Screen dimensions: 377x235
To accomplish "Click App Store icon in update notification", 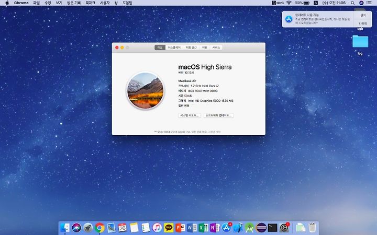I will click(289, 19).
